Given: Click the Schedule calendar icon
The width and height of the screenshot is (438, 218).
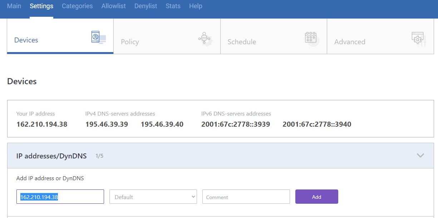Looking at the screenshot, I should click(x=311, y=37).
